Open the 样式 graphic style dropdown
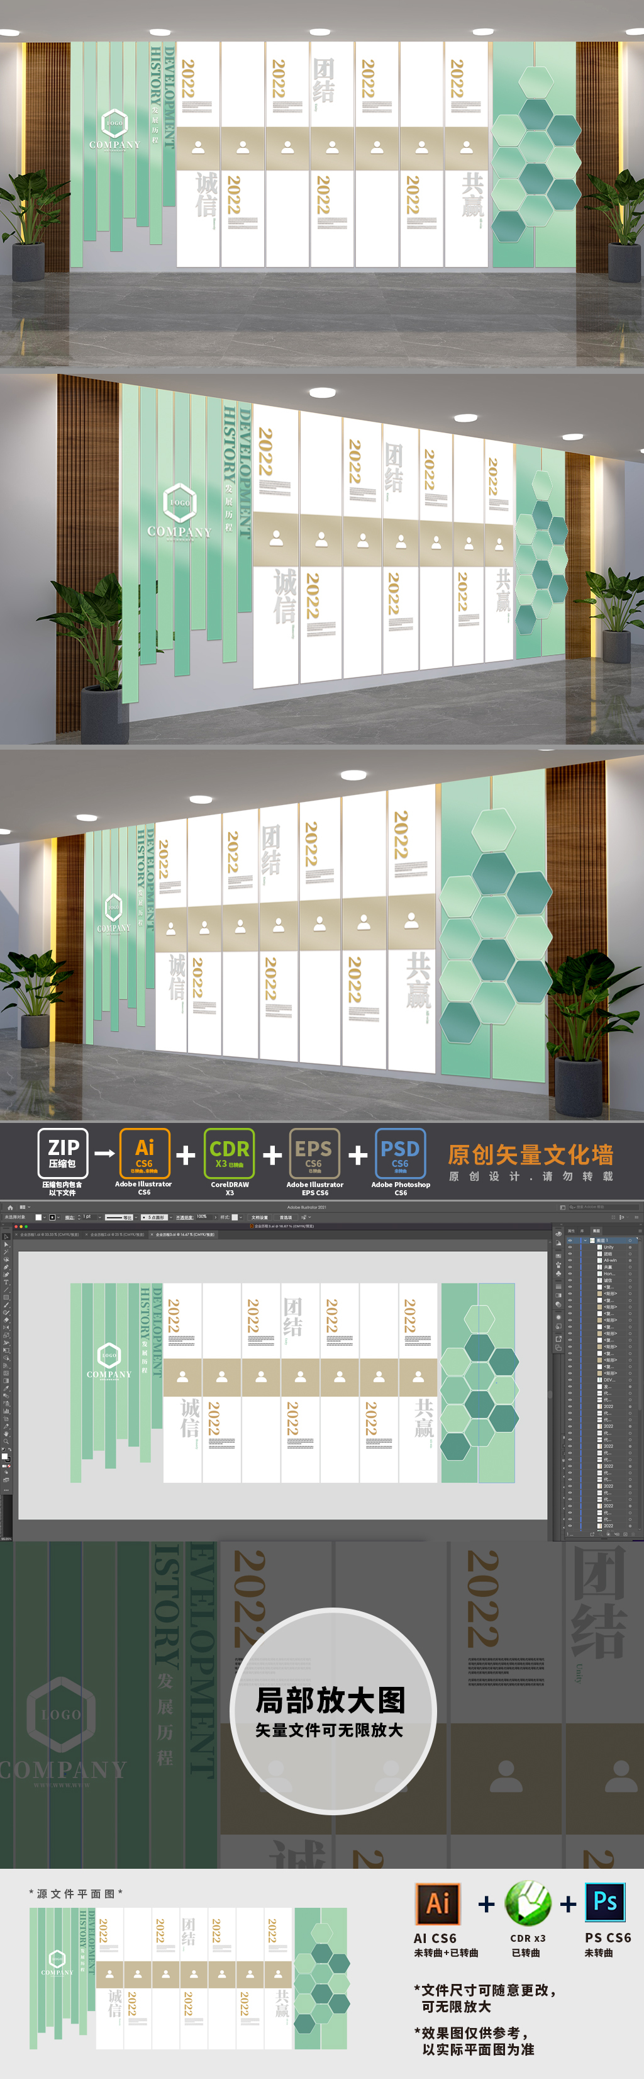 pyautogui.click(x=241, y=1217)
